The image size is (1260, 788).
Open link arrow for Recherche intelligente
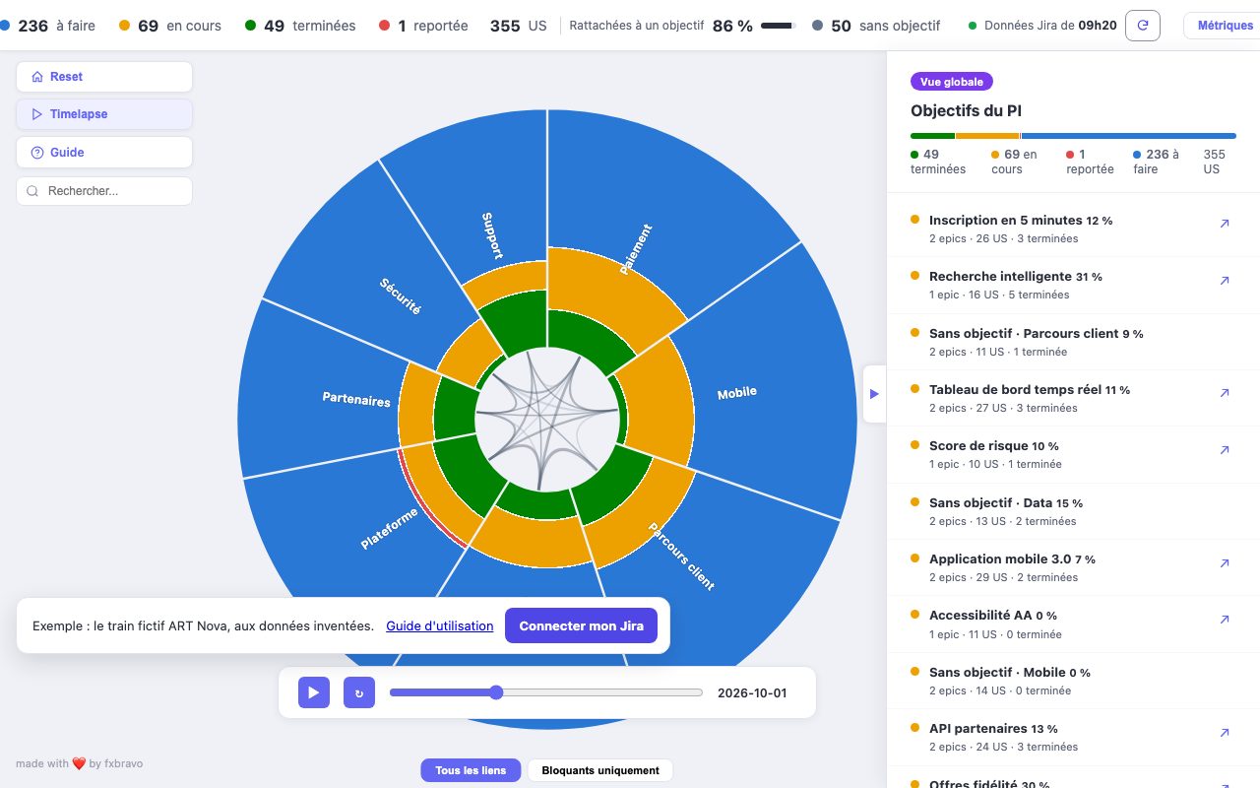(x=1225, y=281)
